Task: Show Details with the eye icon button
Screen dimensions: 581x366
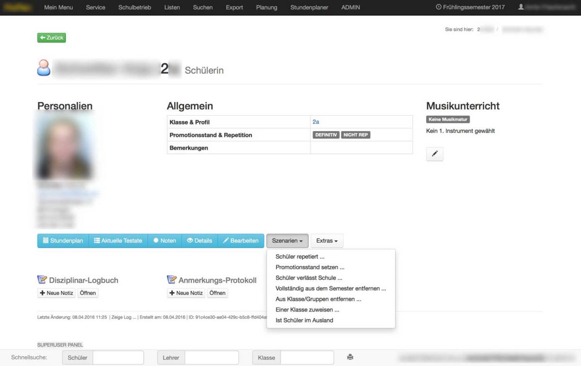Action: [x=199, y=241]
